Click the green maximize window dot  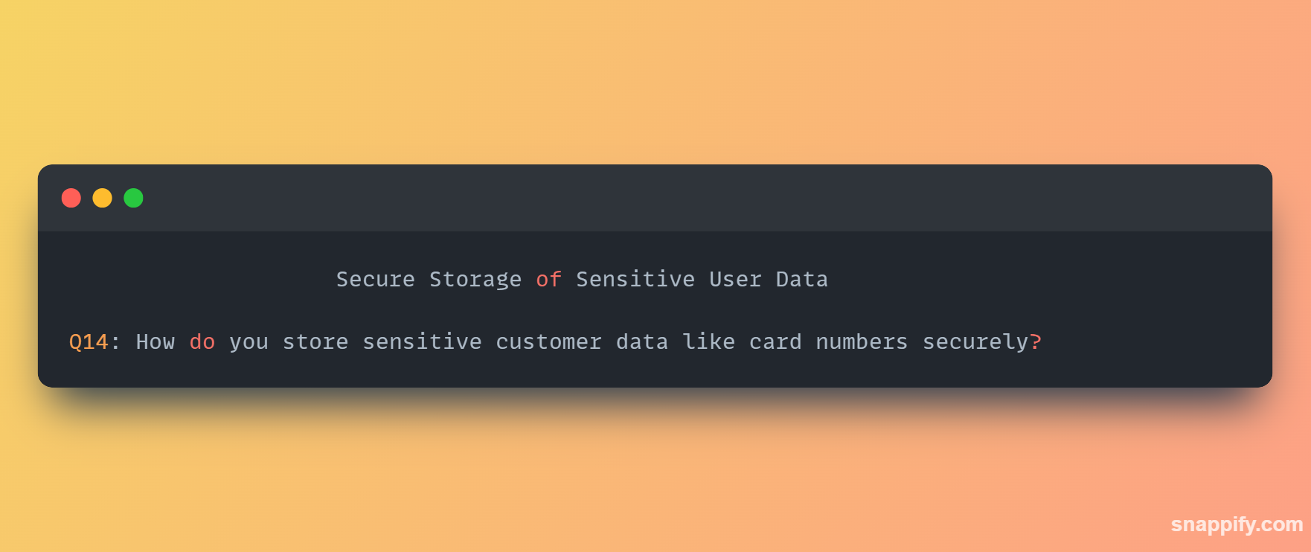(133, 198)
